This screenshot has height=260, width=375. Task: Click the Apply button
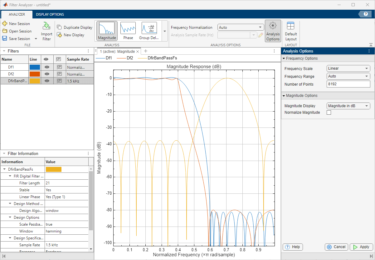coord(361,247)
